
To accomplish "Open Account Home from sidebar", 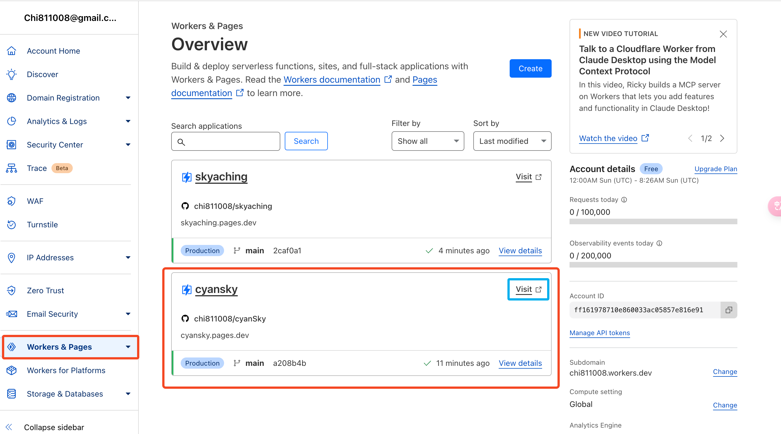I will click(x=53, y=51).
